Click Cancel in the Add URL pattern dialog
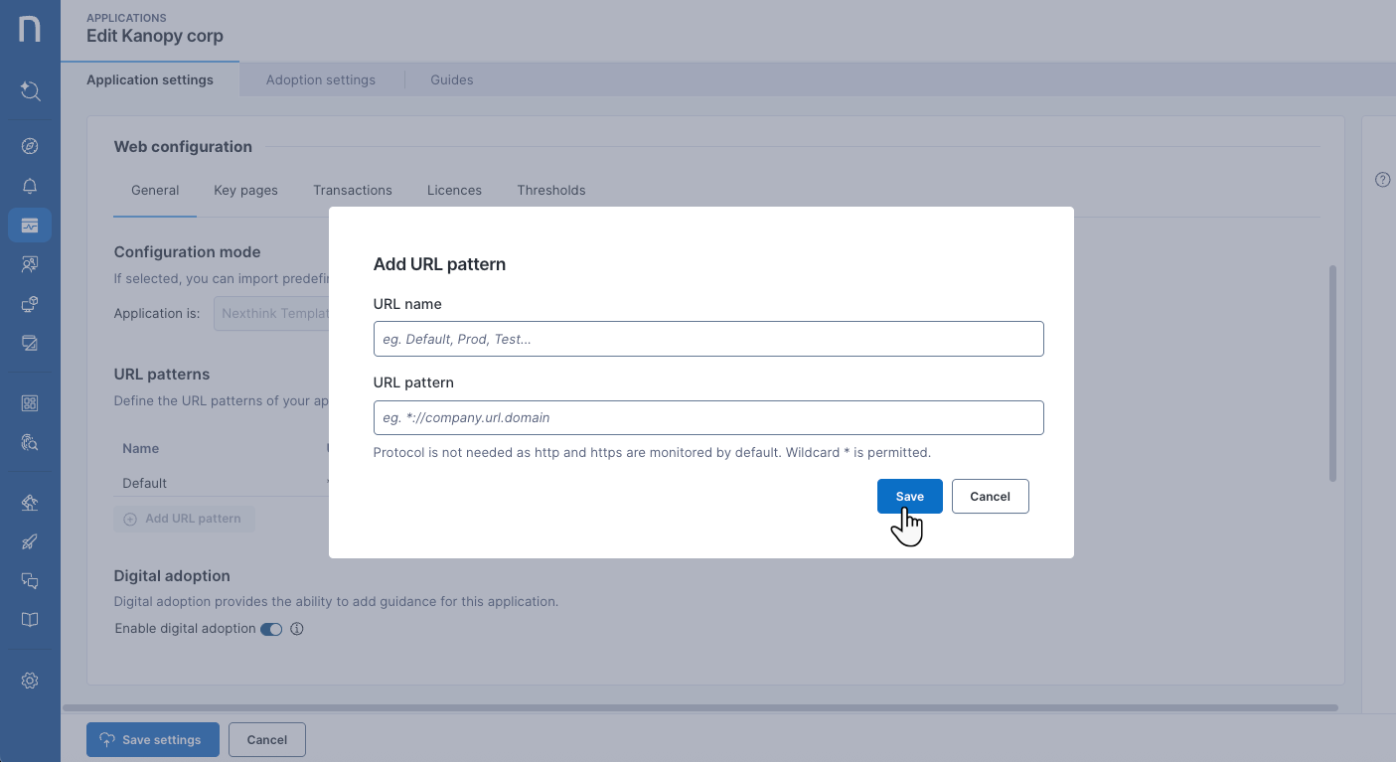The width and height of the screenshot is (1396, 762). pyautogui.click(x=990, y=497)
